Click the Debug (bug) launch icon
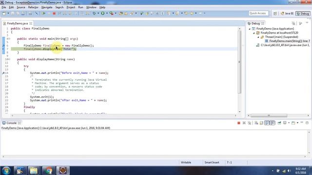Image resolution: width=312 pixels, height=175 pixels. tap(94, 13)
